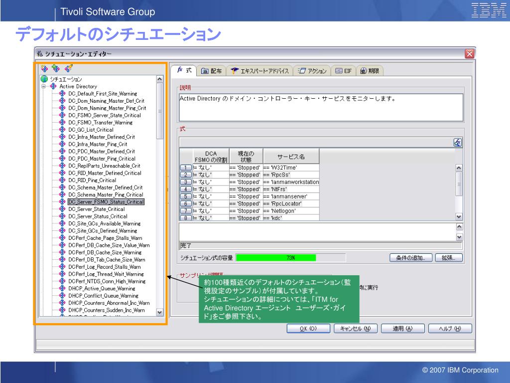Select DHCP_Conflict_Queue_Warning in the tree
Image resolution: width=510 pixels, height=383 pixels.
(103, 296)
